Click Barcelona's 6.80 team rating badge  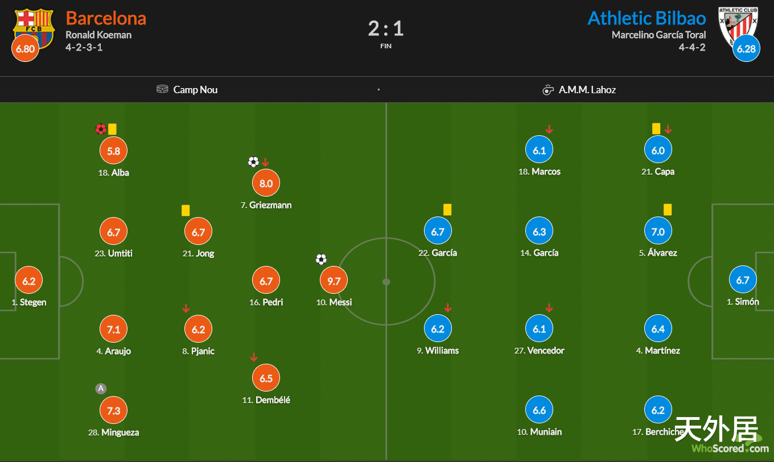coord(25,49)
